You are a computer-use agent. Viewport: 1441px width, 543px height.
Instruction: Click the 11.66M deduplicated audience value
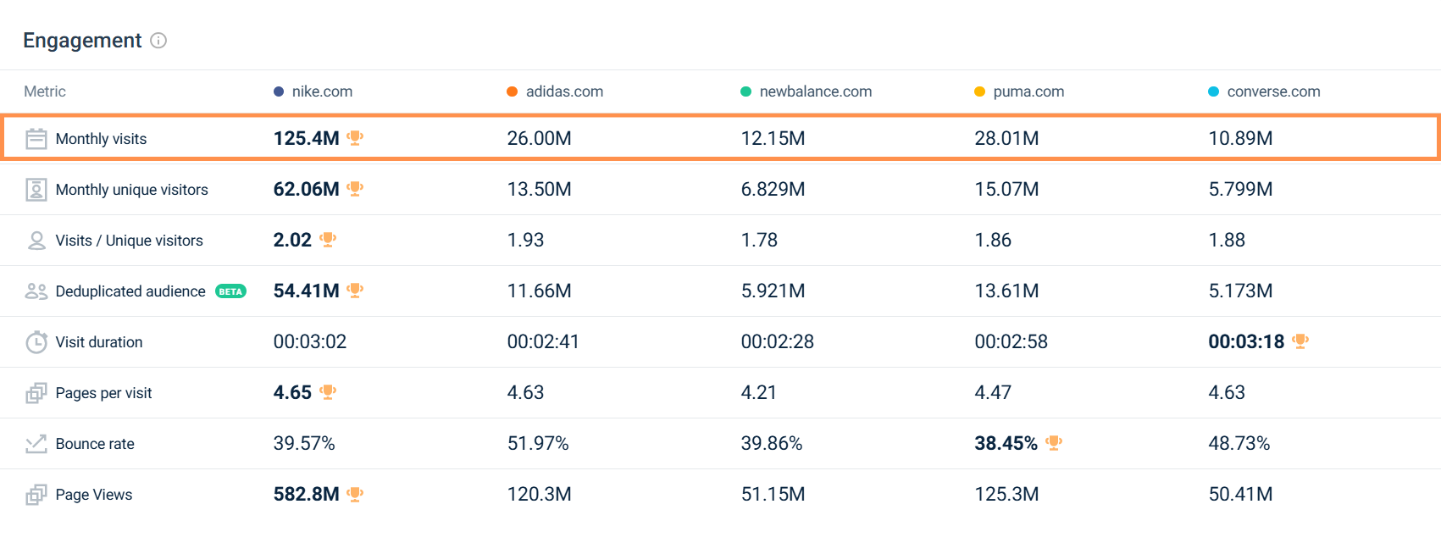tap(539, 291)
